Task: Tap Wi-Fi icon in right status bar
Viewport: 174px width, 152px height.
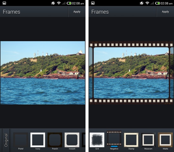Action: [x=147, y=3]
